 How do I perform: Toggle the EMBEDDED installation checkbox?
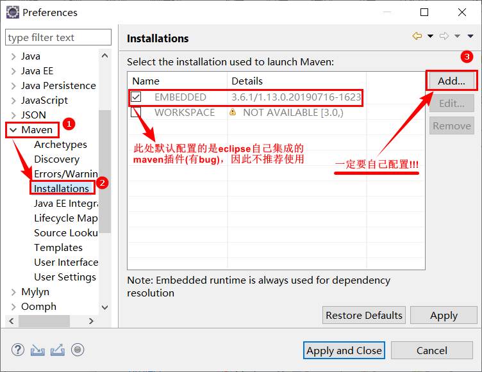pyautogui.click(x=136, y=97)
